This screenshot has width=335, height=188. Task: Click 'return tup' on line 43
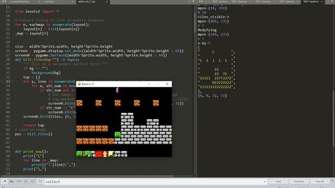[x=33, y=125]
